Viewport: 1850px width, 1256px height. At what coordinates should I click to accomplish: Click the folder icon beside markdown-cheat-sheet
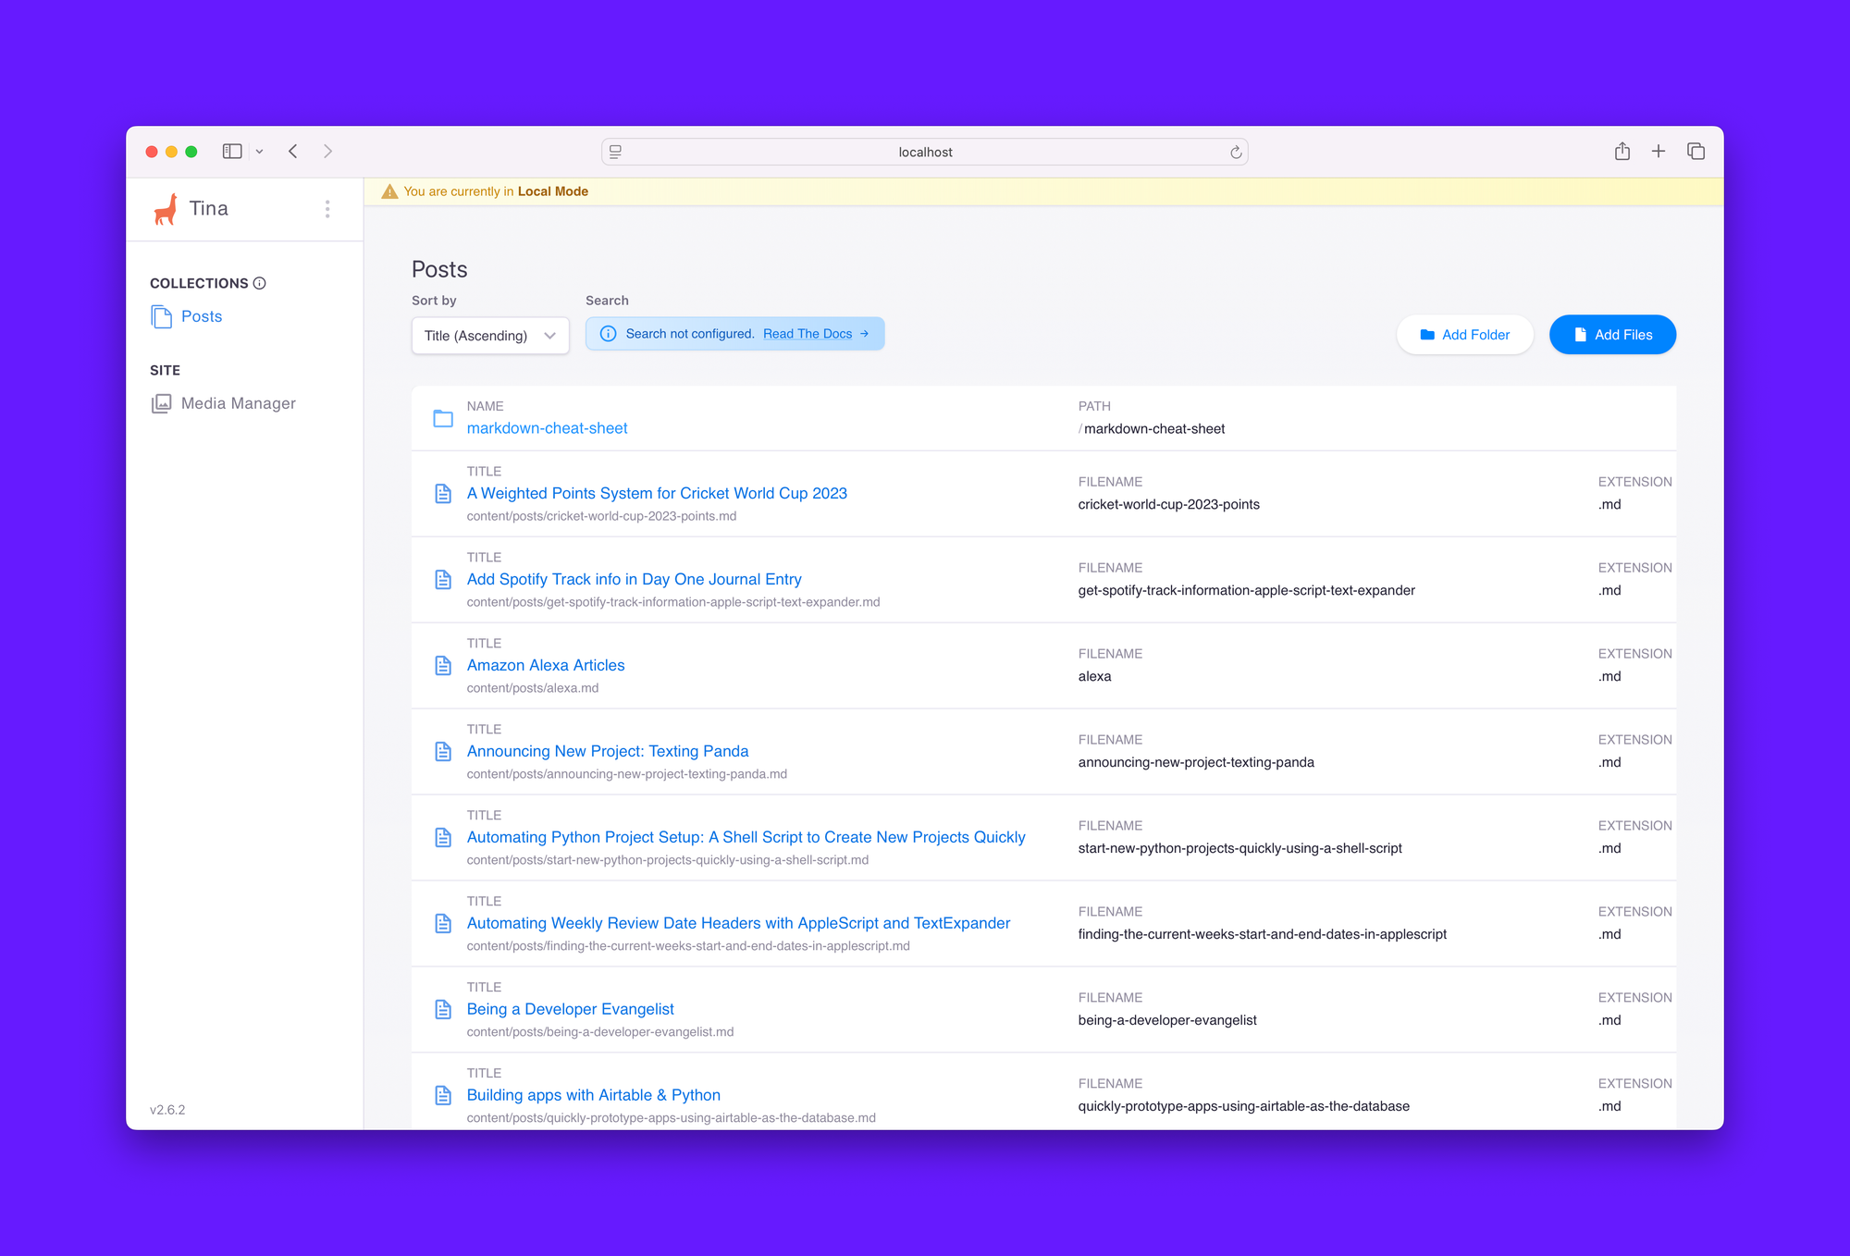[443, 418]
